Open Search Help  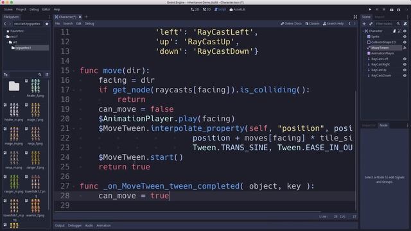[x=333, y=24]
